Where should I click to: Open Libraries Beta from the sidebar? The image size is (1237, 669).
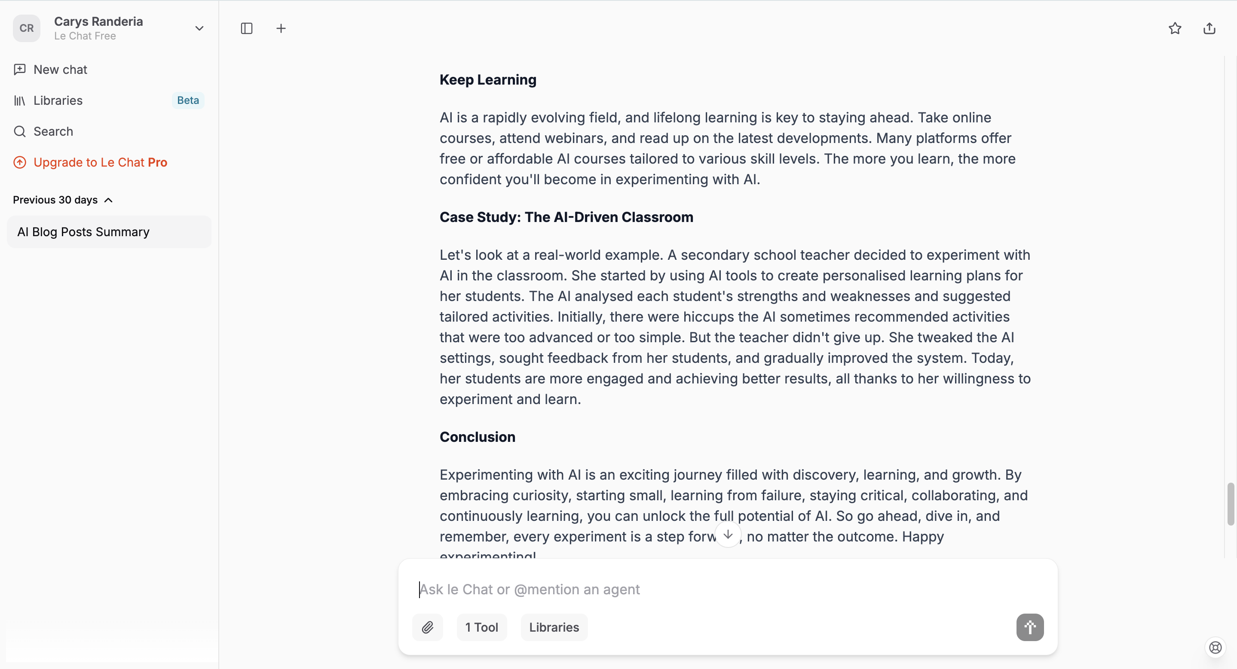(x=58, y=100)
